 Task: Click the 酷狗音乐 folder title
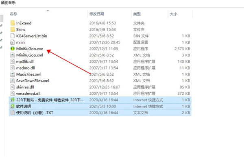(8, 3)
